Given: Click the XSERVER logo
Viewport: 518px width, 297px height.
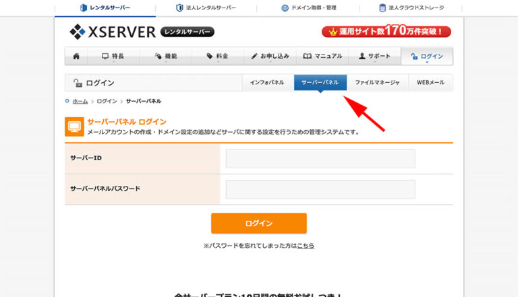Looking at the screenshot, I should click(x=113, y=32).
